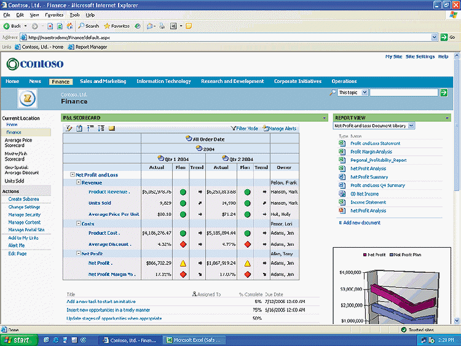The width and height of the screenshot is (461, 346).
Task: Click the blue Net Profit Plan legend swatch
Action: [392, 255]
